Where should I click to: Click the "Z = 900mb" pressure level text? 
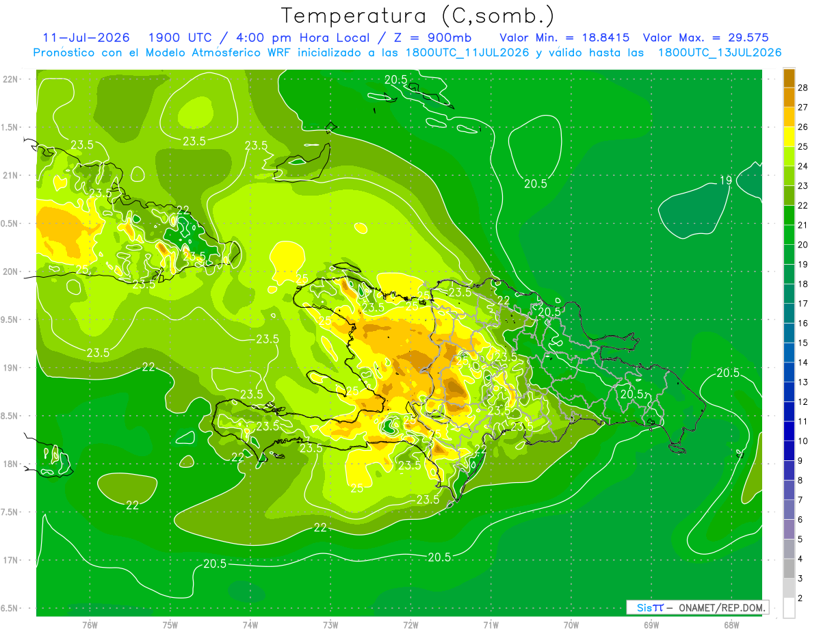434,38
